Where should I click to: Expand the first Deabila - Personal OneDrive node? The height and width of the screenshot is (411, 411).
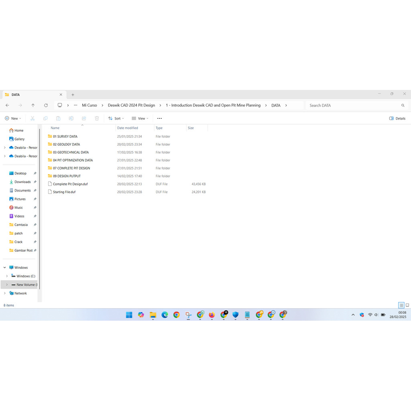[x=5, y=148]
